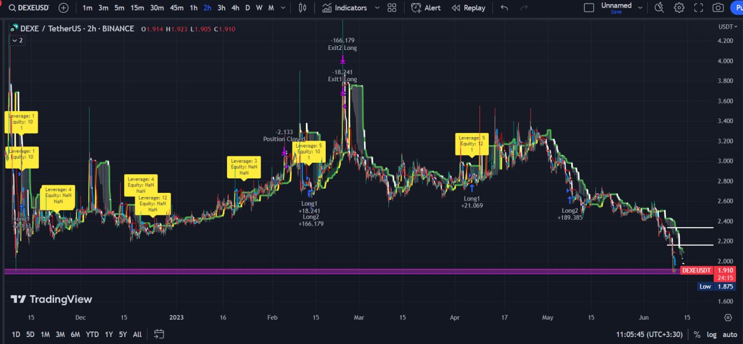Screen dimensions: 743x344
Task: Set the date range to 6M
Action: pyautogui.click(x=75, y=334)
